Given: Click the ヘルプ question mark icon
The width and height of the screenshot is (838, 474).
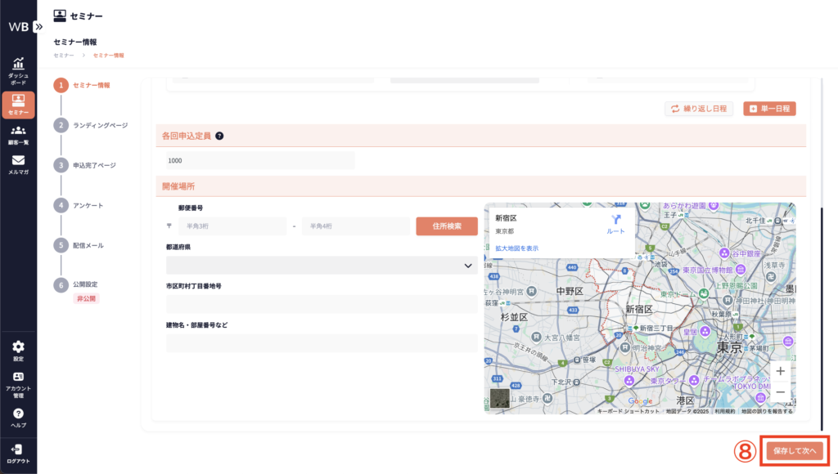Looking at the screenshot, I should [18, 414].
